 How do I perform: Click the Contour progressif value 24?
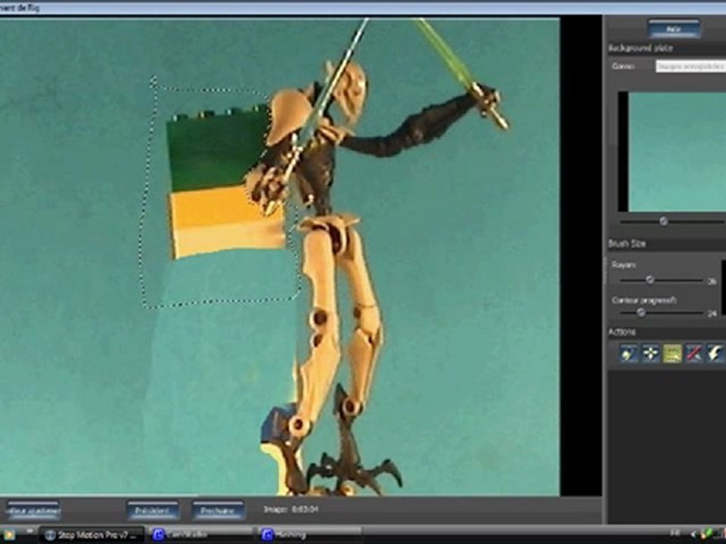click(x=712, y=314)
